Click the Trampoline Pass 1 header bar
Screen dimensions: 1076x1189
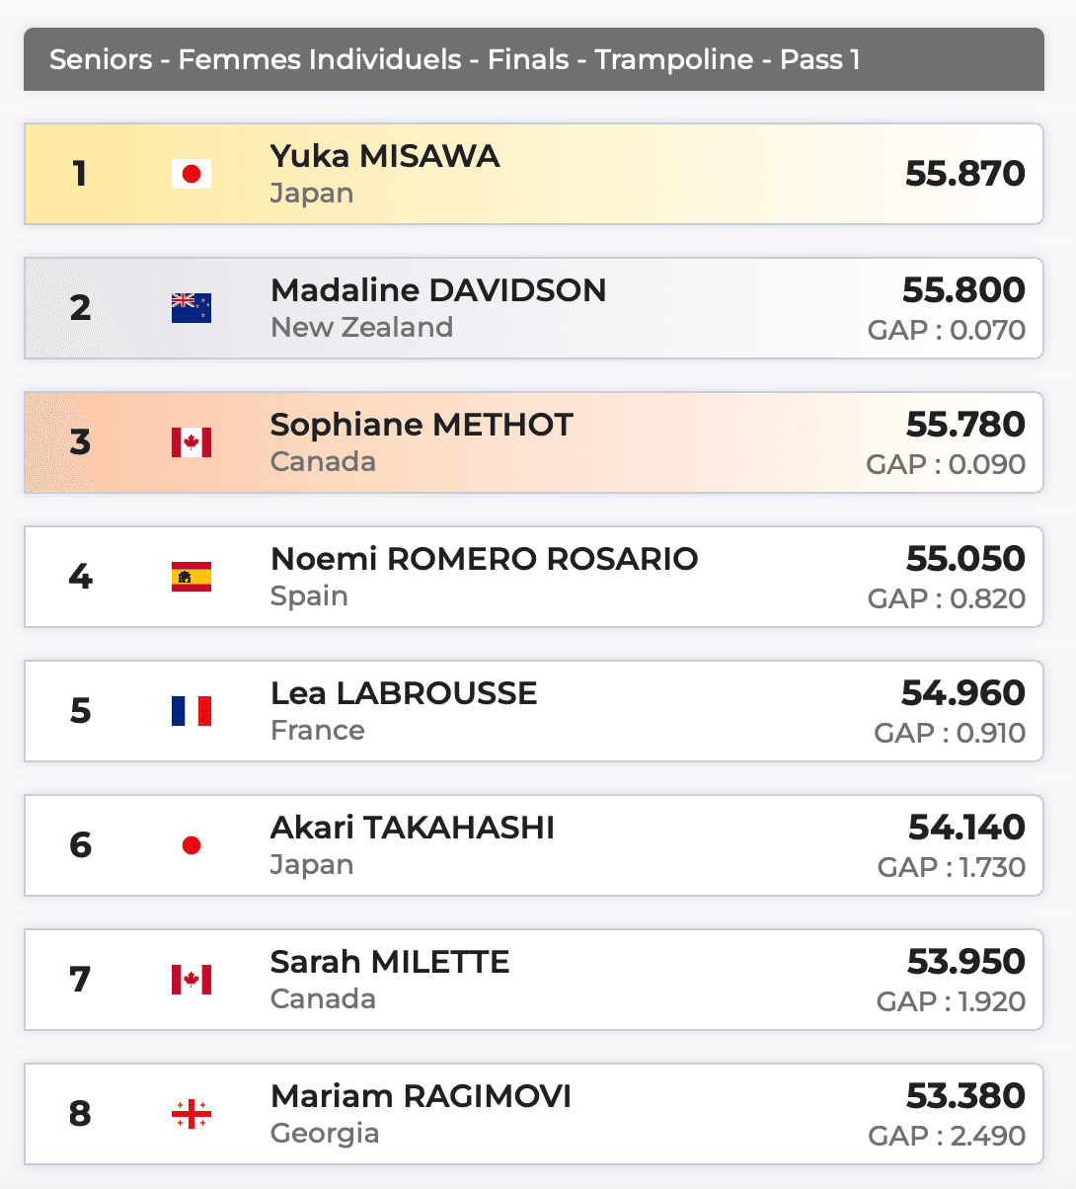coord(533,59)
